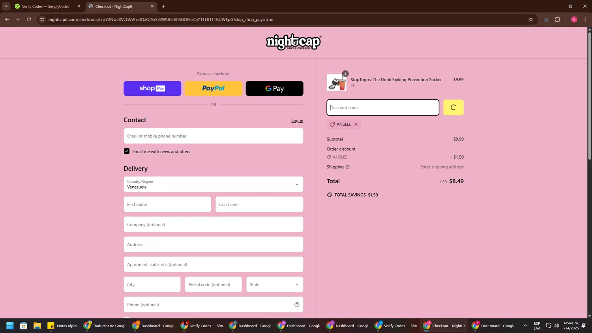Screen dimensions: 592x333
Task: Open the tab search dropdown arrow
Action: (x=6, y=6)
